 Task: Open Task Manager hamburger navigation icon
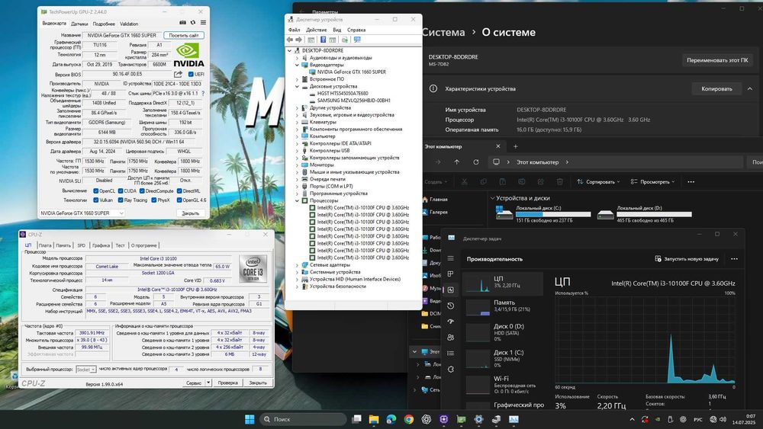click(x=451, y=258)
